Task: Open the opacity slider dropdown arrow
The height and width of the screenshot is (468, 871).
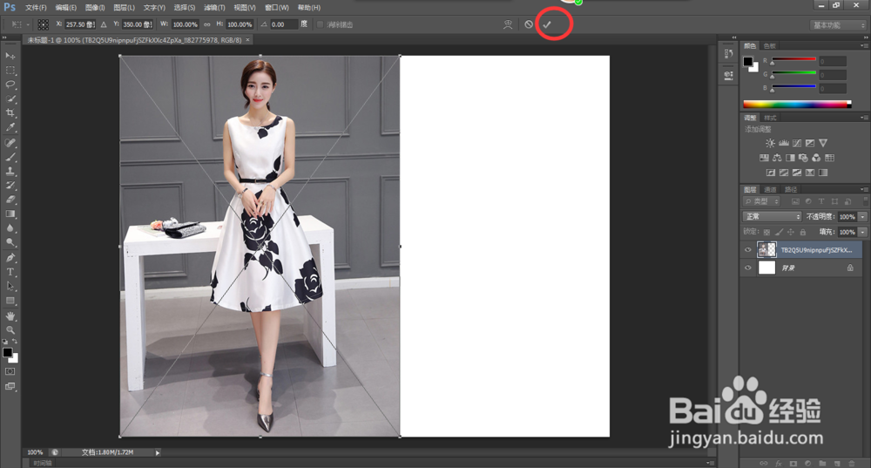Action: 862,217
